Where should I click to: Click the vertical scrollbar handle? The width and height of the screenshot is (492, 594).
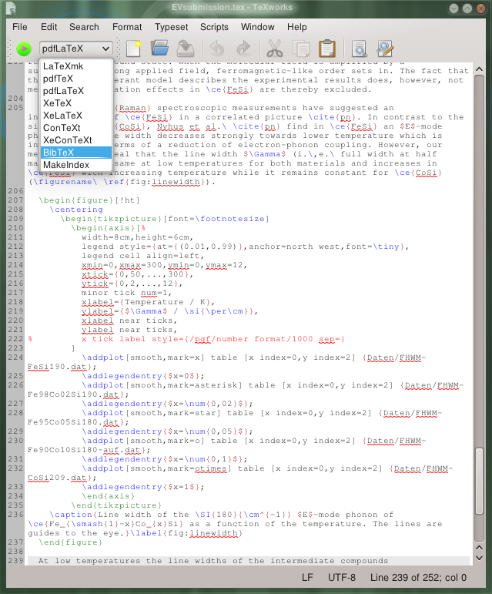(x=479, y=481)
